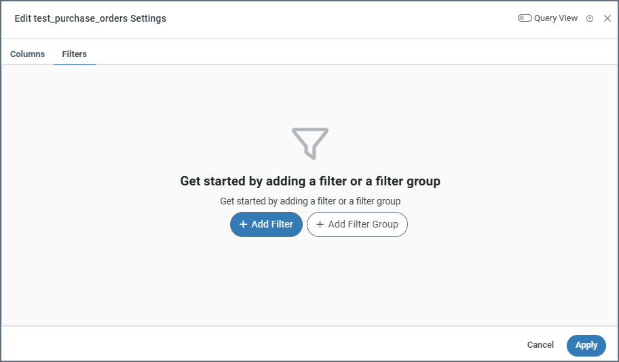Click the blank footer area left of Cancel
619x362 pixels.
(271, 345)
